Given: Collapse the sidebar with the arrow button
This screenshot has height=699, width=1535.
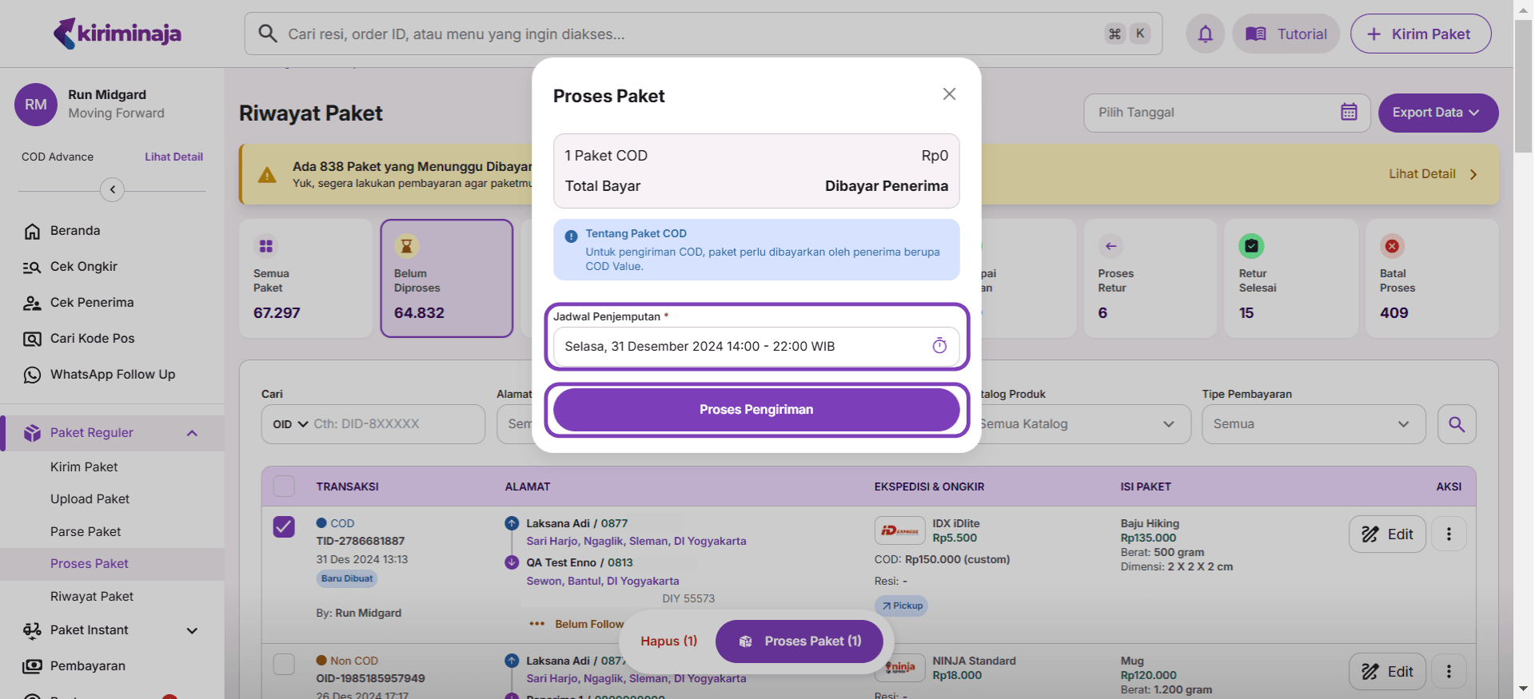Looking at the screenshot, I should [x=113, y=189].
